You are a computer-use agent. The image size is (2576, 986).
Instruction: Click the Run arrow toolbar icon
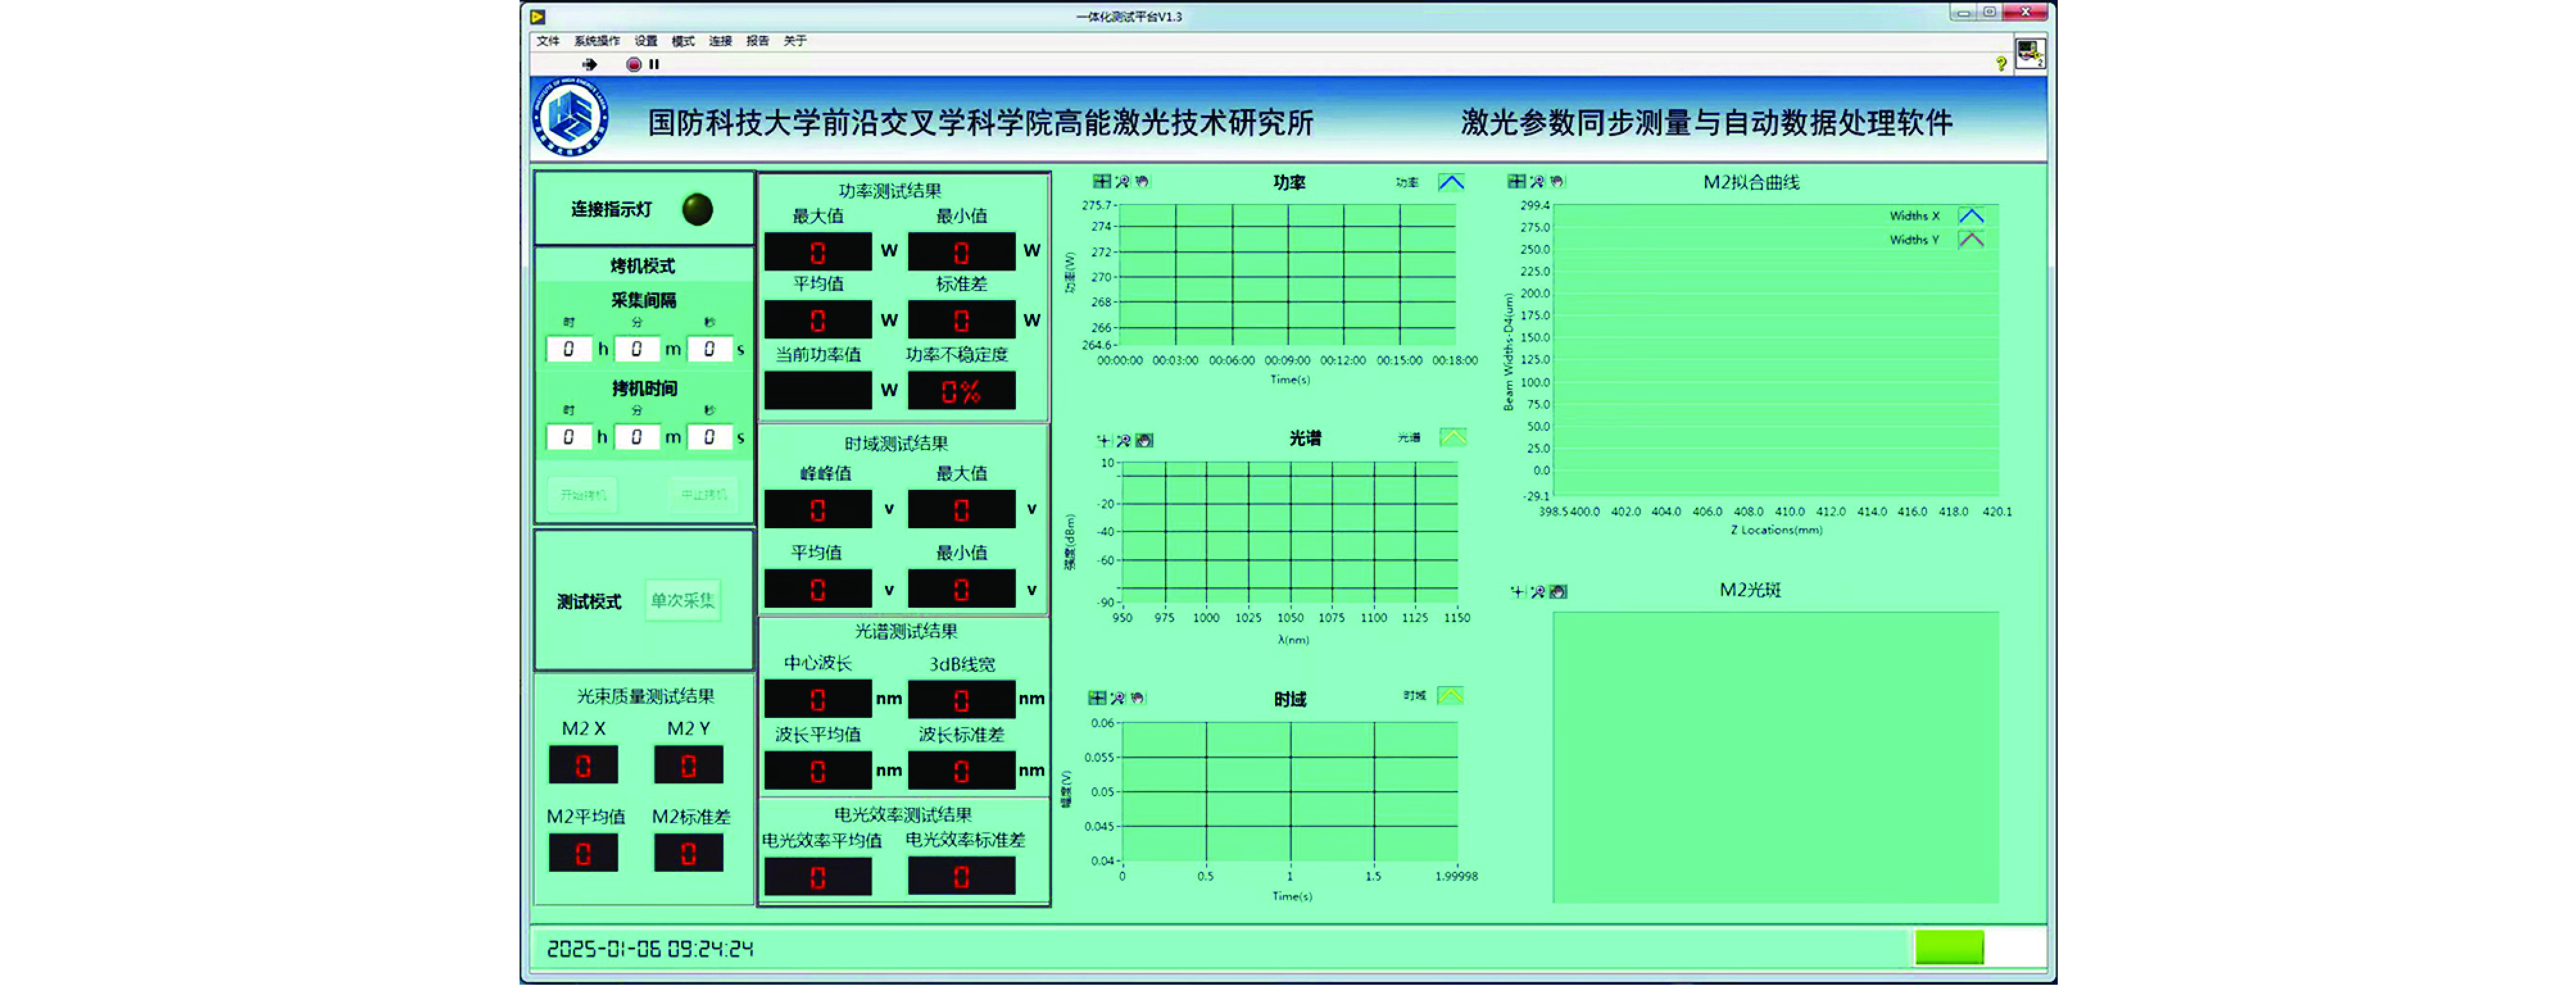(x=590, y=64)
